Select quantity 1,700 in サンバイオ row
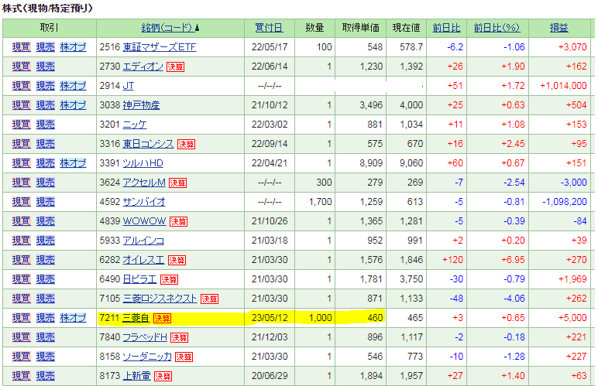 coord(321,202)
